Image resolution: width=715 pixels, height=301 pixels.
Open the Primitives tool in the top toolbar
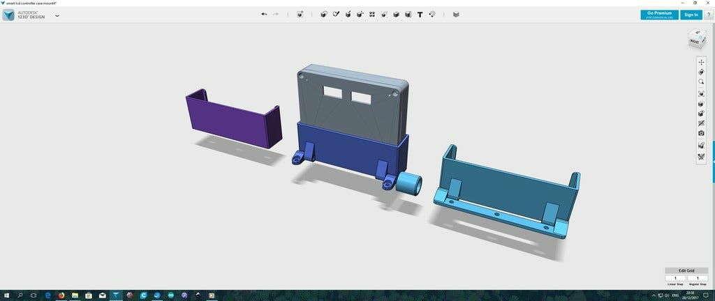323,14
